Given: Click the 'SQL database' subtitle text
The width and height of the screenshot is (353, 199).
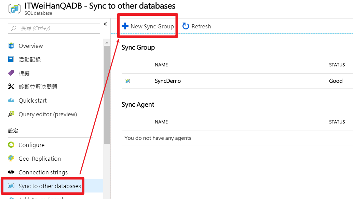Looking at the screenshot, I should pyautogui.click(x=38, y=13).
